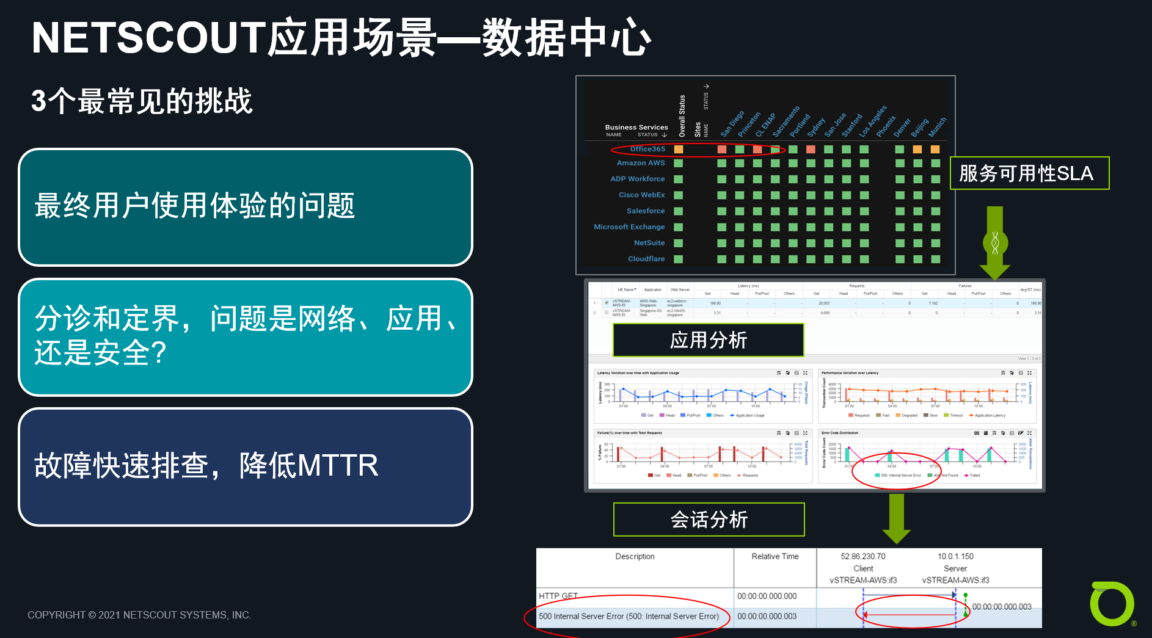1152x638 pixels.
Task: Open the Office365 business service
Action: click(x=647, y=149)
